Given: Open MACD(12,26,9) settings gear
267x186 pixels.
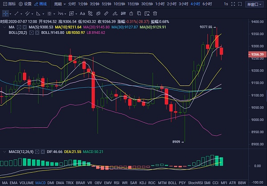Looking at the screenshot, I should click(37, 152).
